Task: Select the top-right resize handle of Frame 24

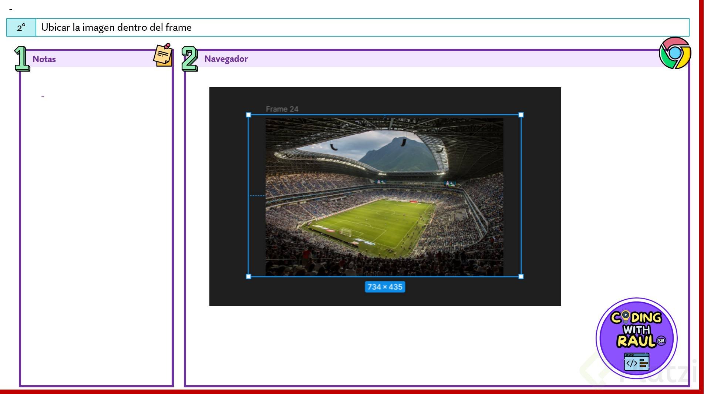Action: (521, 115)
